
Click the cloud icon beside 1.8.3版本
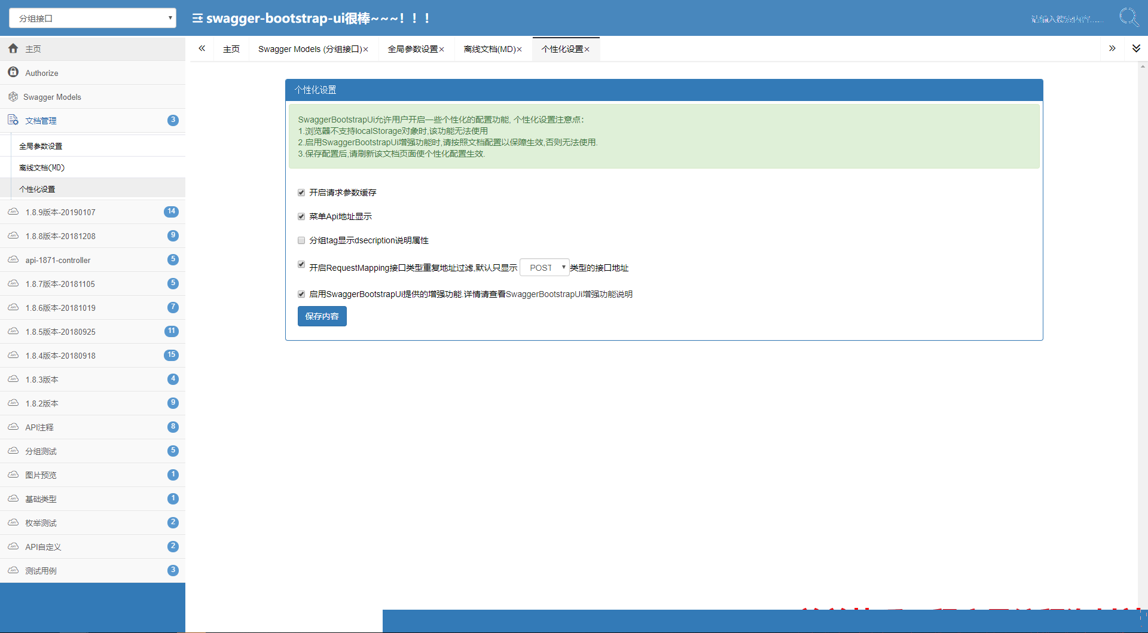coord(13,379)
